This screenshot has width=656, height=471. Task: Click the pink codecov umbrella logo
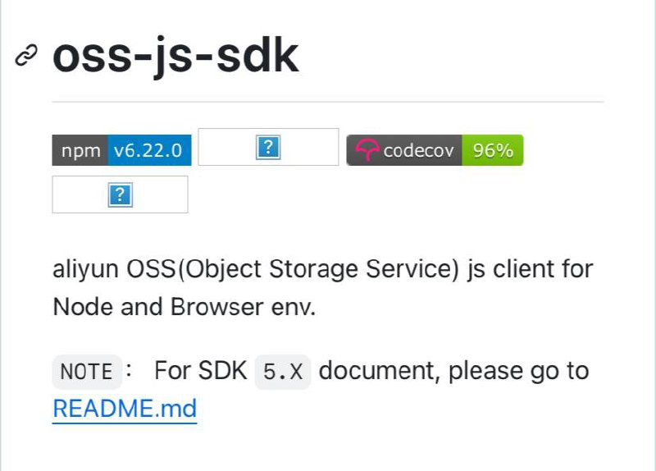coord(367,150)
